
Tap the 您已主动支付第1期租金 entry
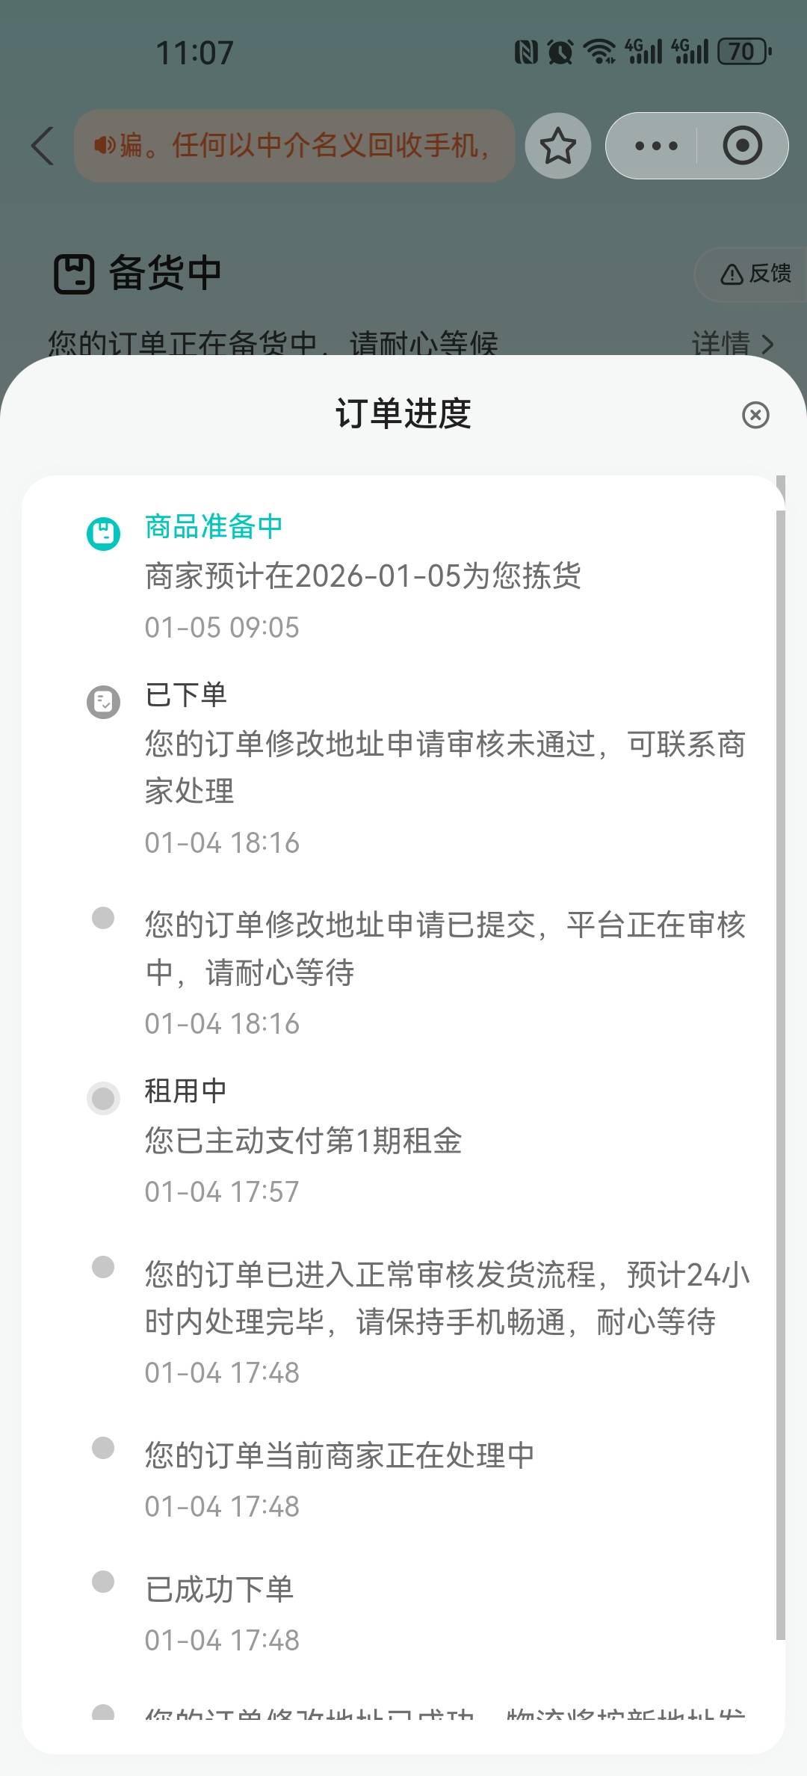click(x=303, y=1141)
